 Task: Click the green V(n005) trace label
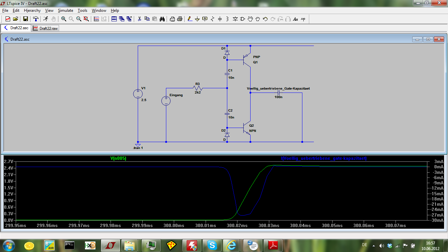118,158
